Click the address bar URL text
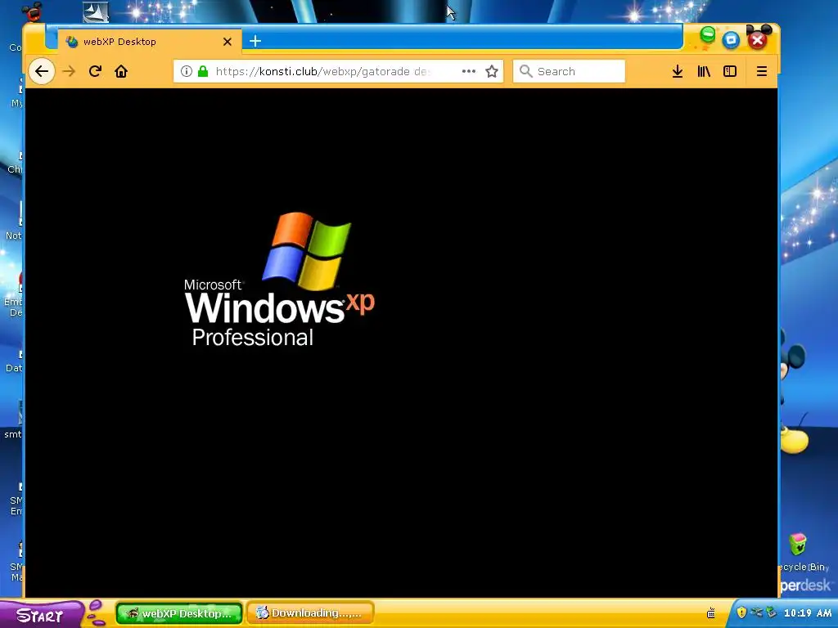 point(321,72)
